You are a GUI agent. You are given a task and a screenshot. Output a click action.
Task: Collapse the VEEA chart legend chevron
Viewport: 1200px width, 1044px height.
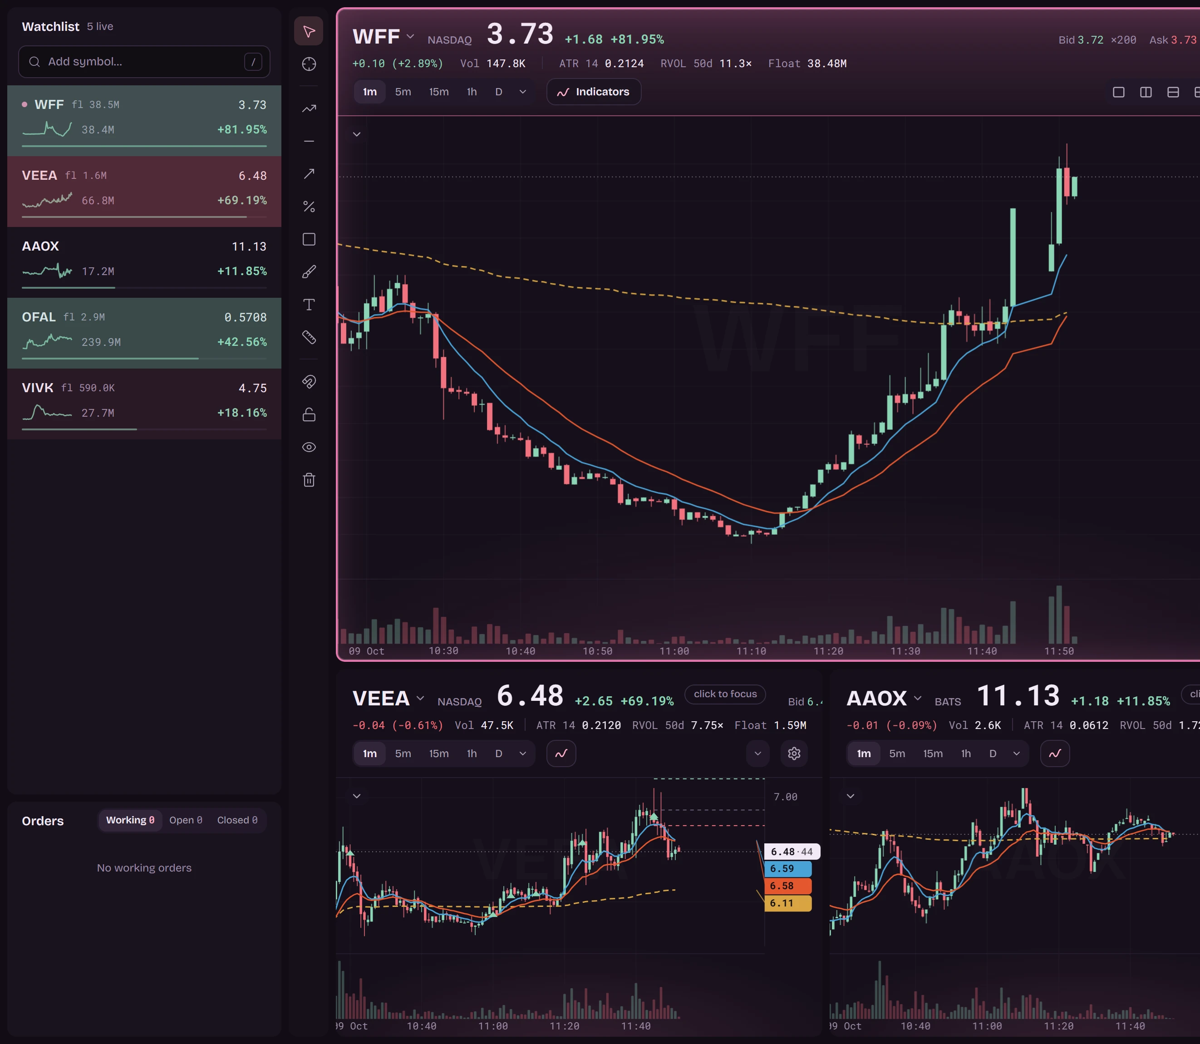coord(356,796)
